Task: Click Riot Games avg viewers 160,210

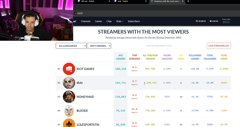Action: (x=121, y=69)
